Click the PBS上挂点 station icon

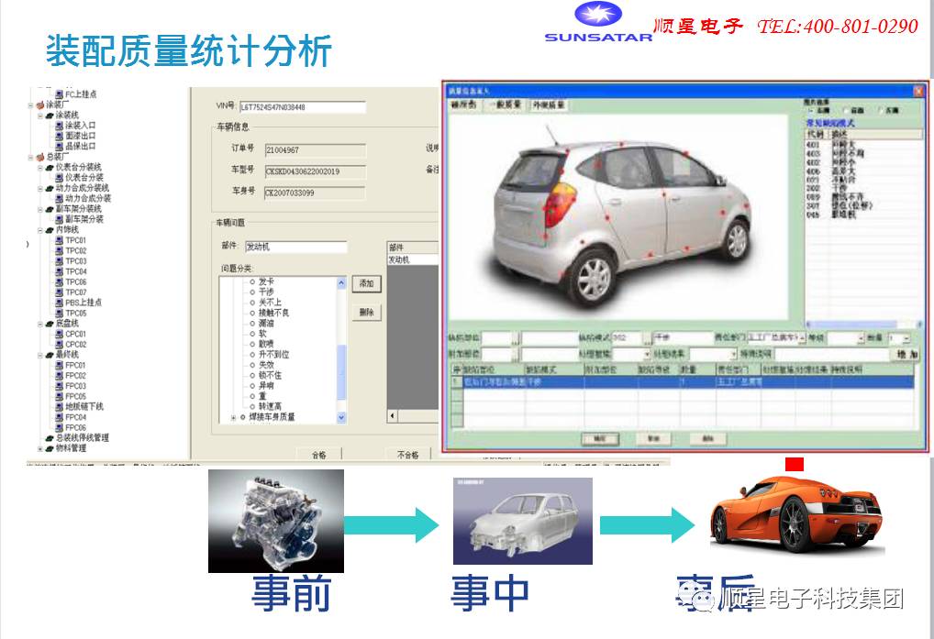59,303
